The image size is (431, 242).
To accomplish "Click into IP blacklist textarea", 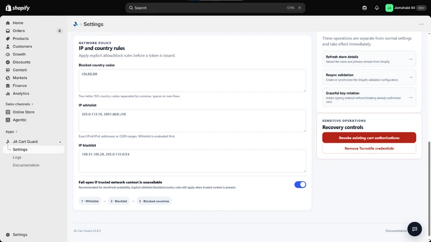I will point(192,161).
